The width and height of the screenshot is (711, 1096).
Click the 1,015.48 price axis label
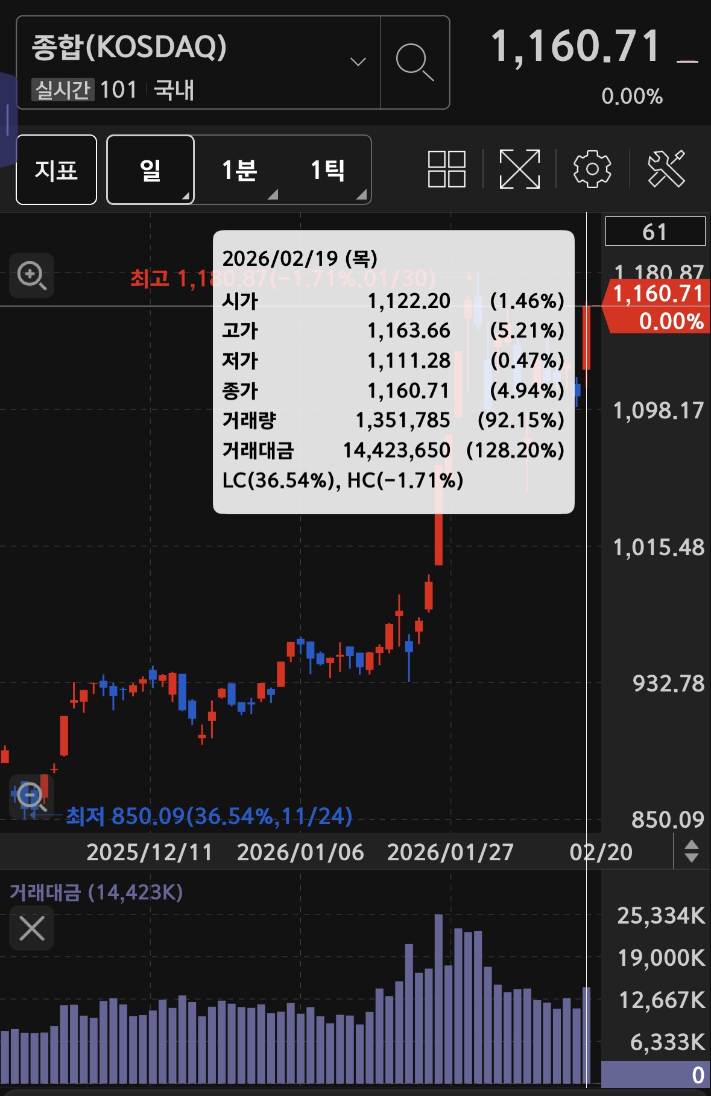659,547
